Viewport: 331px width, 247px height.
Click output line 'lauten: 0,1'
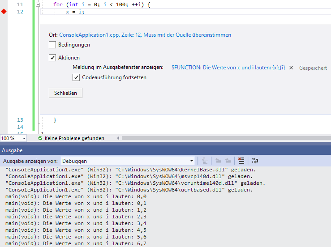click(76, 203)
